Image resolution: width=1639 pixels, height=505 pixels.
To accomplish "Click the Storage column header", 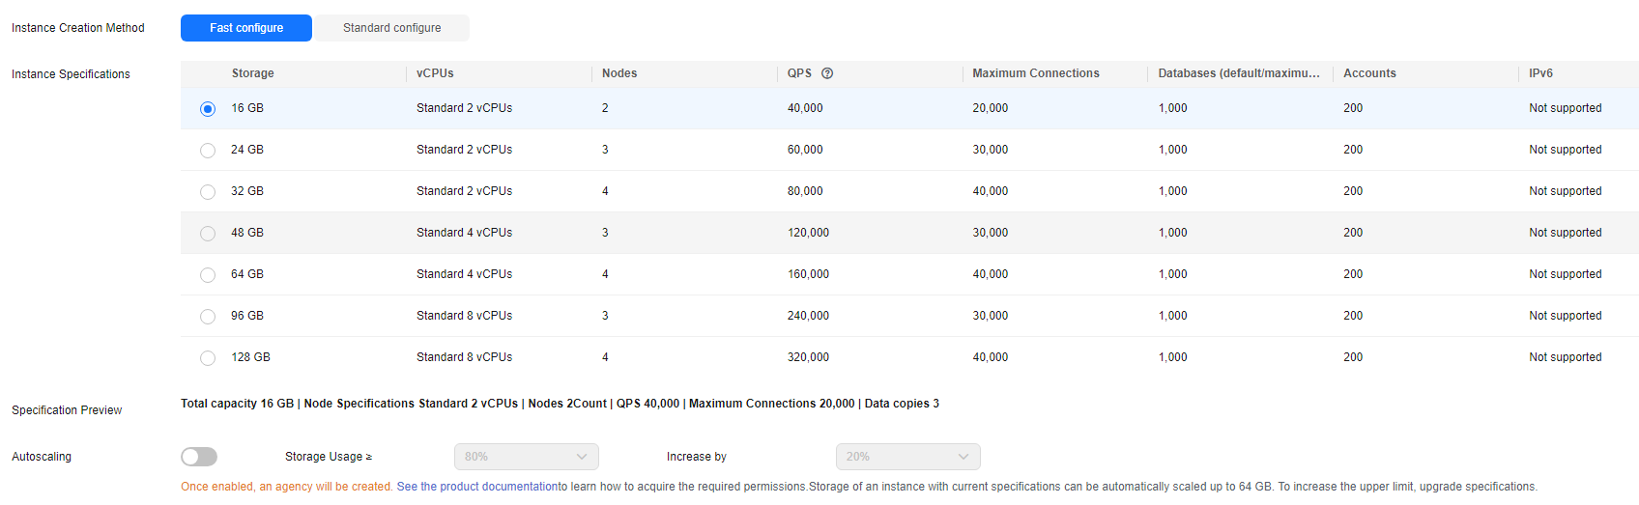I will (252, 73).
